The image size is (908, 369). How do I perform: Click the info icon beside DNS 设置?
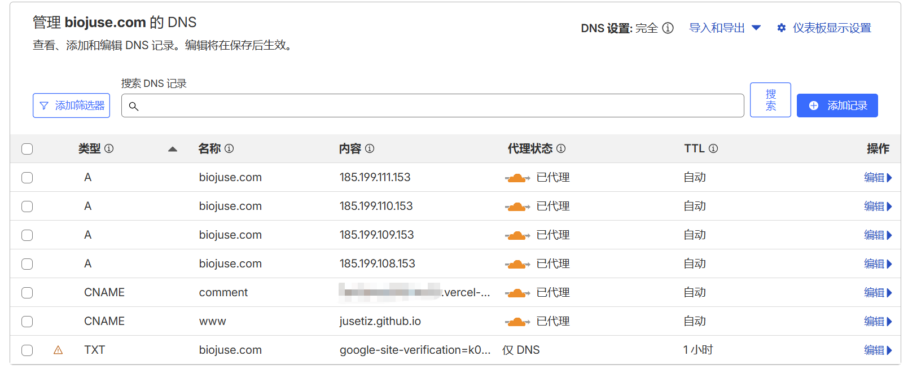coord(668,28)
